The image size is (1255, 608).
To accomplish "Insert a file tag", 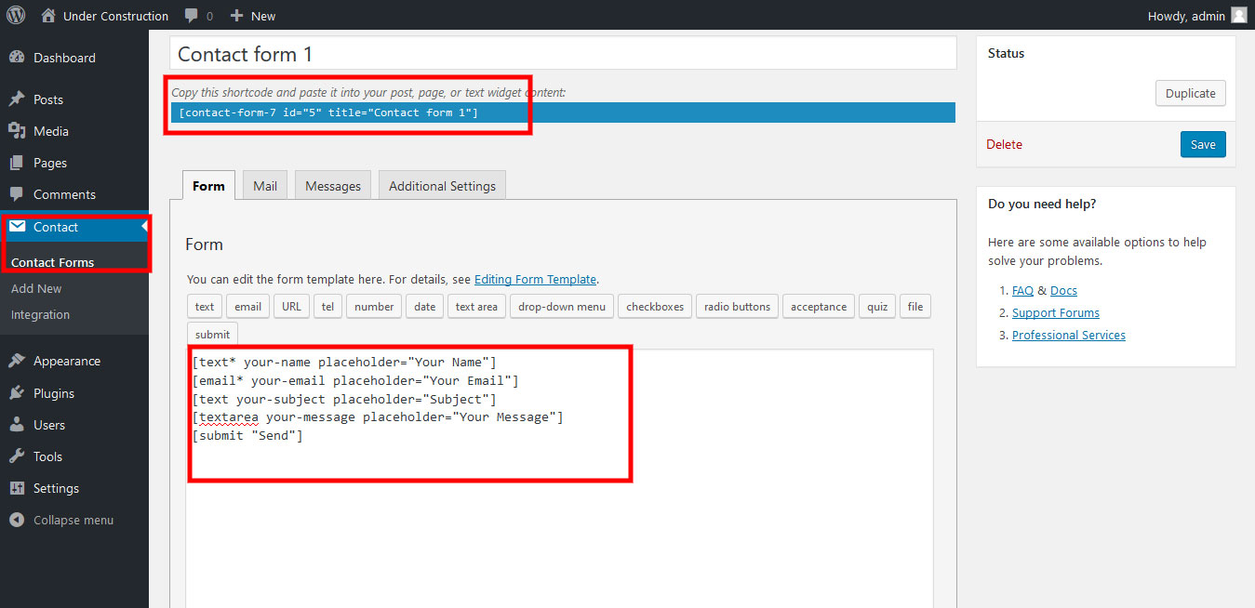I will coord(915,307).
